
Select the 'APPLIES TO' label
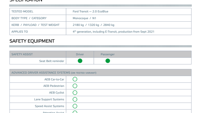(20, 32)
